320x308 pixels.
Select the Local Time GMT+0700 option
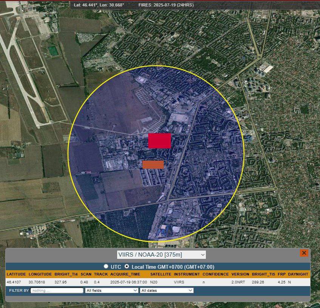127,266
